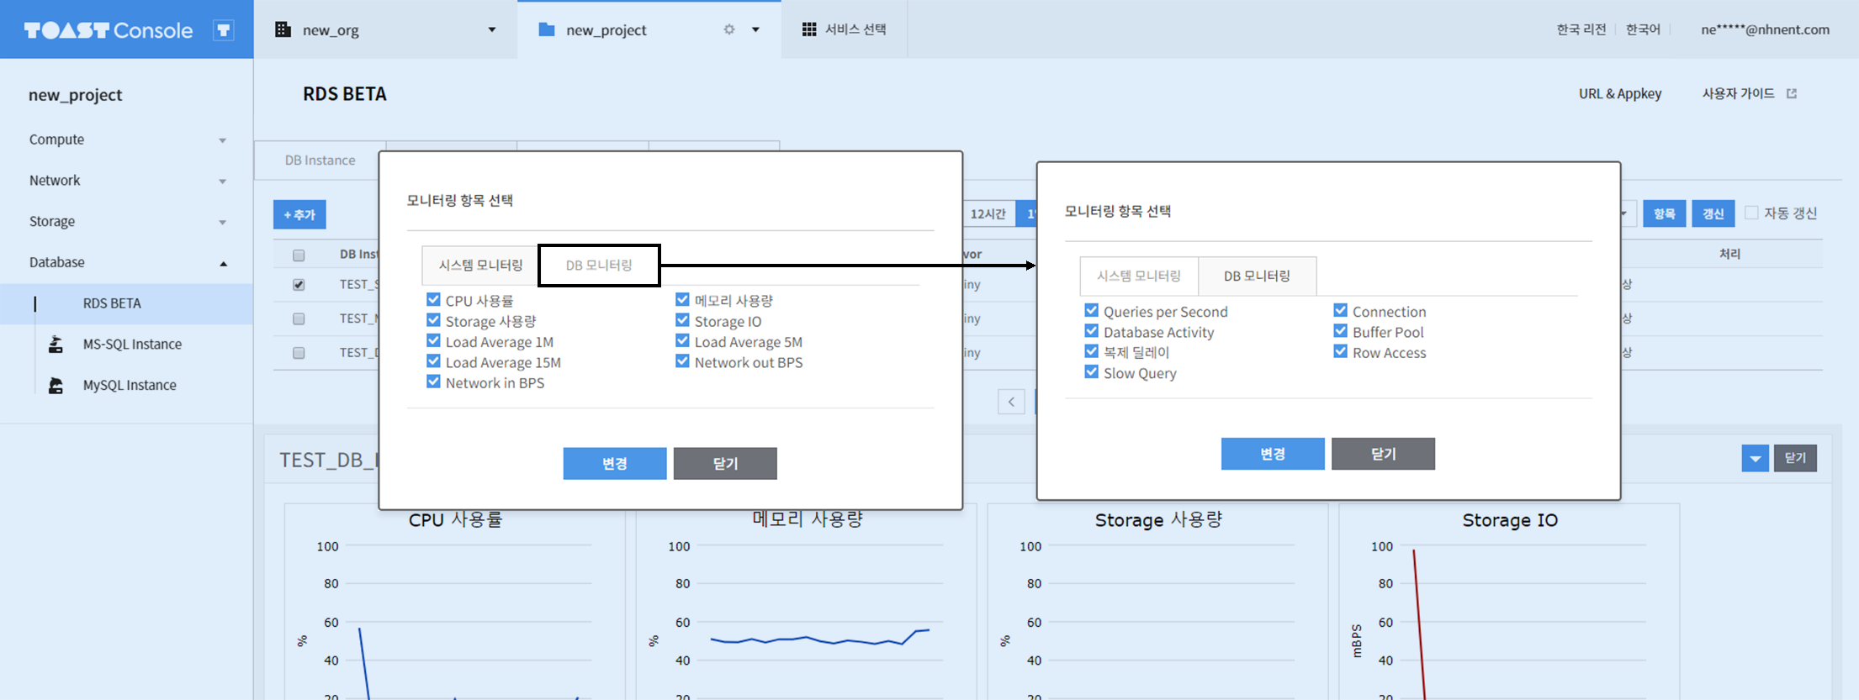Screen dimensions: 1859x700
Task: Click the 갱신 refresh button
Action: point(1713,213)
